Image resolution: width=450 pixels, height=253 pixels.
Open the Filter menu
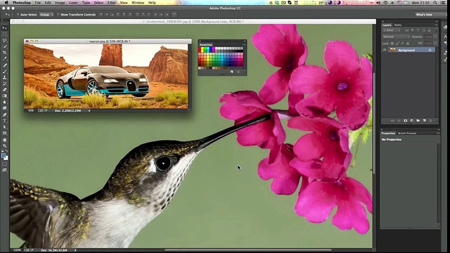pos(112,3)
